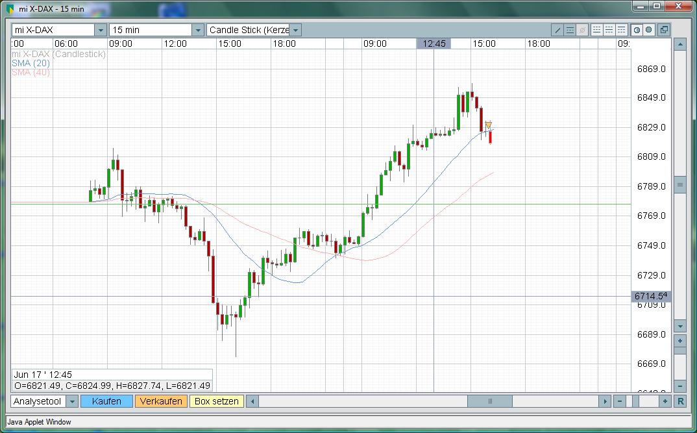Toggle the fully shaded circle display mode
Screen dimensions: 697x433
click(648, 30)
